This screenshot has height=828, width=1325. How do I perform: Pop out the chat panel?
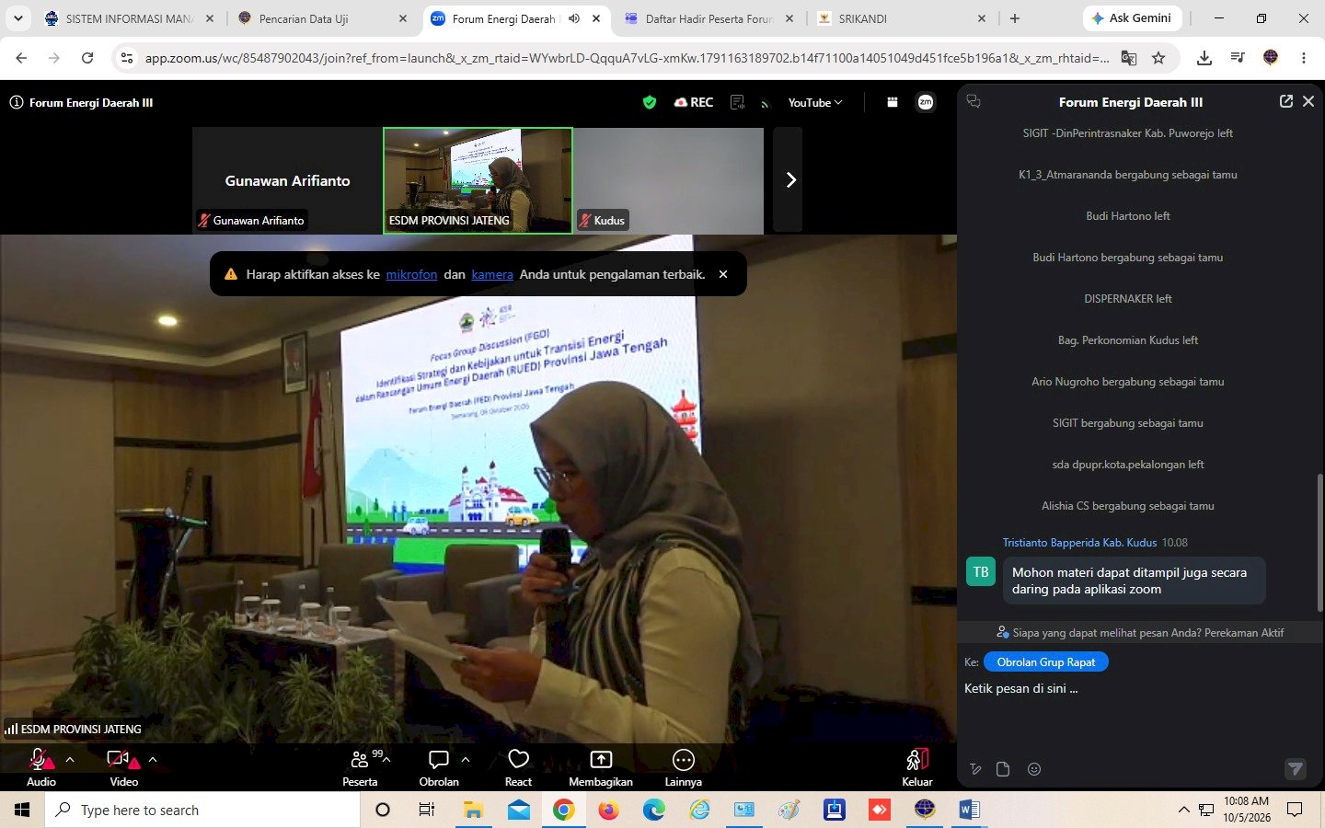click(1286, 102)
